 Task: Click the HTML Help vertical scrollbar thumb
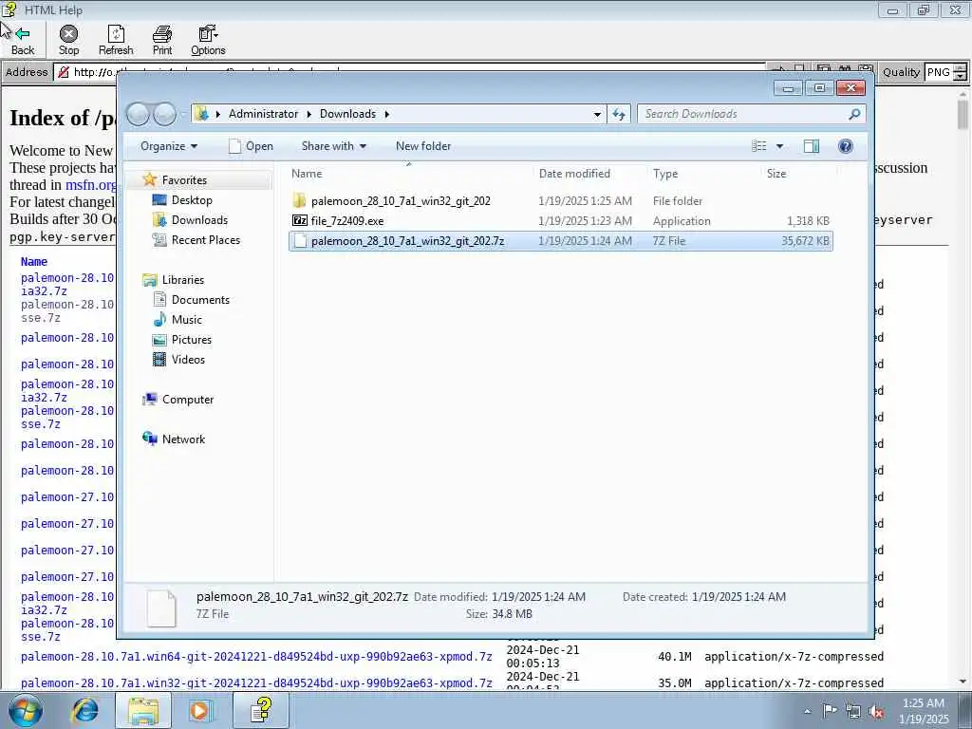pos(963,115)
